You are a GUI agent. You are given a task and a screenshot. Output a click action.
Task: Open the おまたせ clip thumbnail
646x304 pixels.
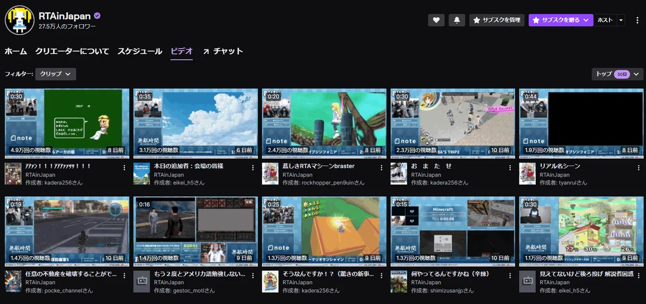point(453,124)
